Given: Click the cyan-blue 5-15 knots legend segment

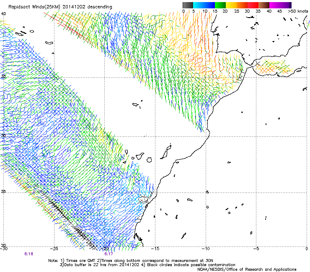Looking at the screenshot, I should (x=204, y=5).
